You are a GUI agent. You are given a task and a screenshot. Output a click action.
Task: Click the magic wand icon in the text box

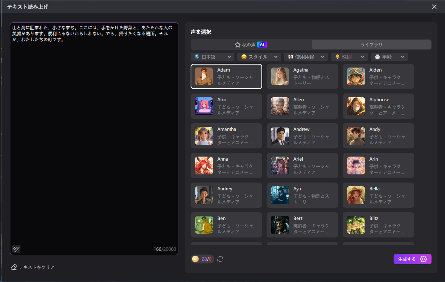coord(16,249)
